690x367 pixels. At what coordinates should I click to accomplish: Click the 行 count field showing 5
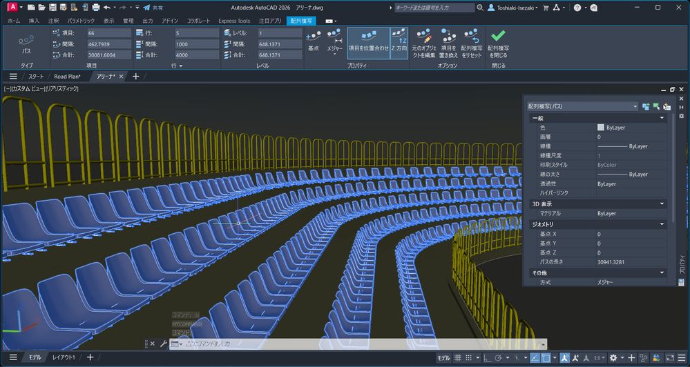(196, 33)
